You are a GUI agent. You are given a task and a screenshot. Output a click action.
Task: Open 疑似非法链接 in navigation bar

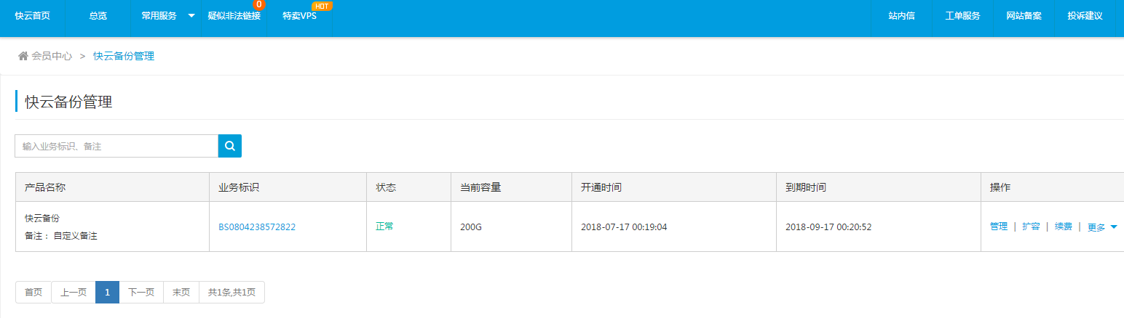pos(234,16)
